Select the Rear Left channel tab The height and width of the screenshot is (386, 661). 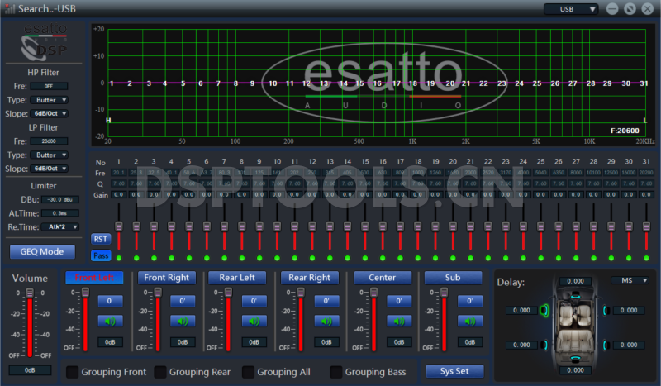(x=237, y=278)
